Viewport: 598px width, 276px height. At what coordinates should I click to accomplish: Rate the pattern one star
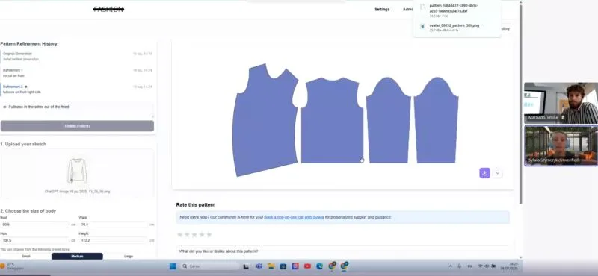[x=180, y=234]
